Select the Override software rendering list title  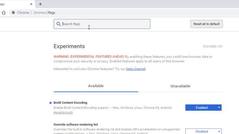point(75,125)
